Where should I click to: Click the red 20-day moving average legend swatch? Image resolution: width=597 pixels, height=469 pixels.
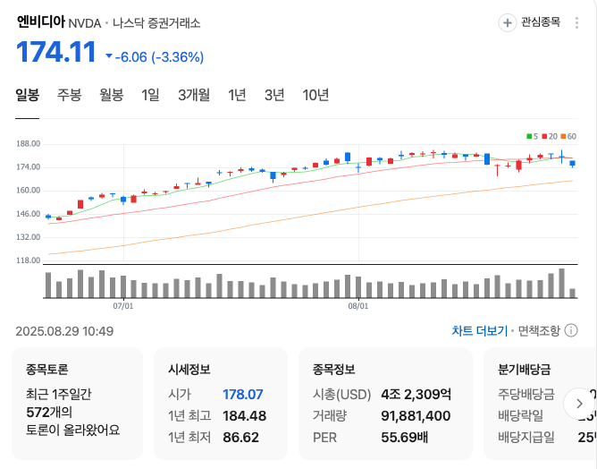(x=544, y=137)
